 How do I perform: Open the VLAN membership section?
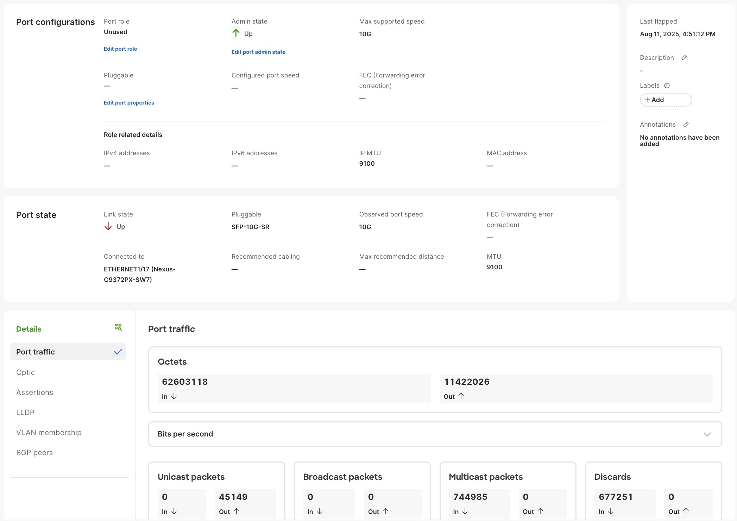point(49,432)
